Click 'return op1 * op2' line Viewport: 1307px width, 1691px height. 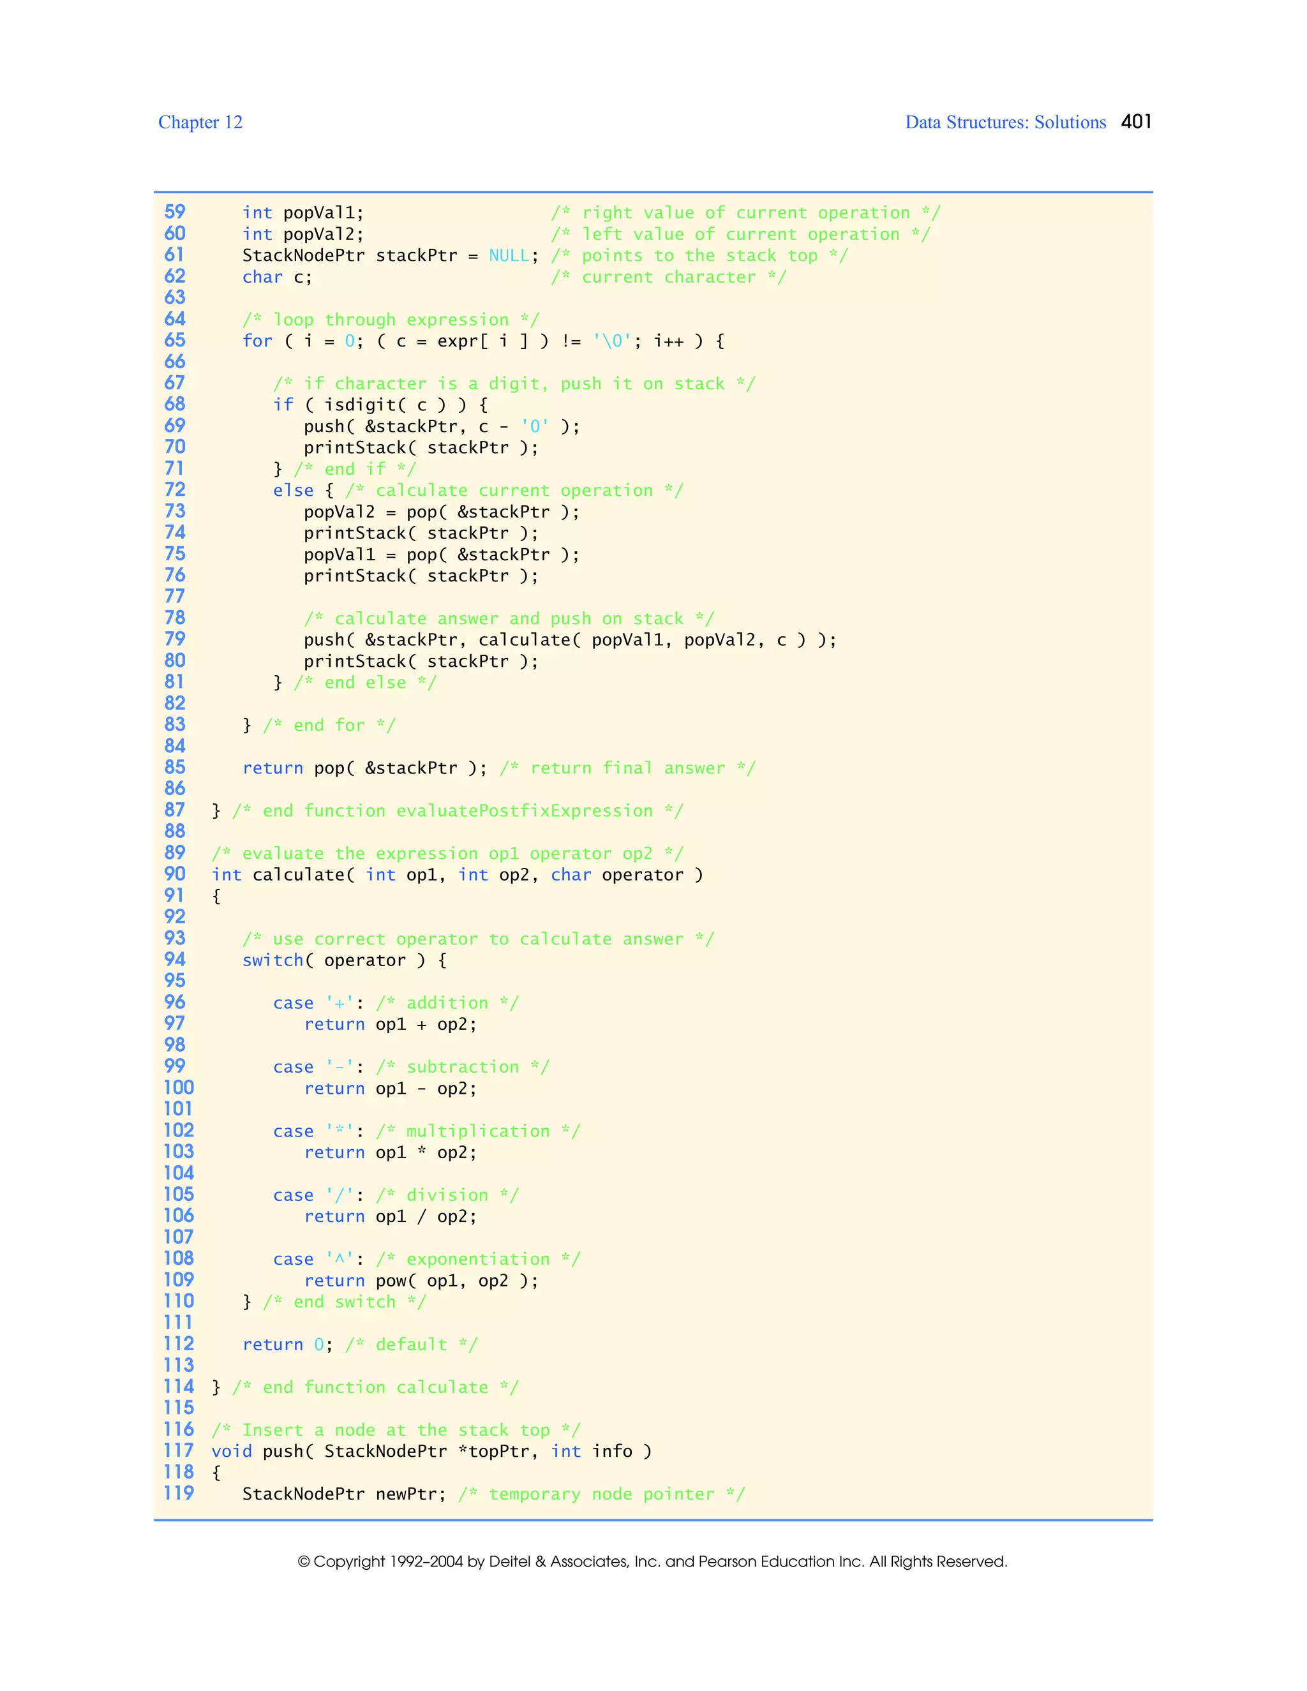pos(390,1152)
